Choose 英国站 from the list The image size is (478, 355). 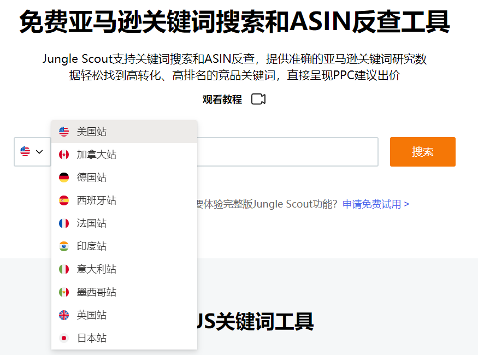point(92,315)
